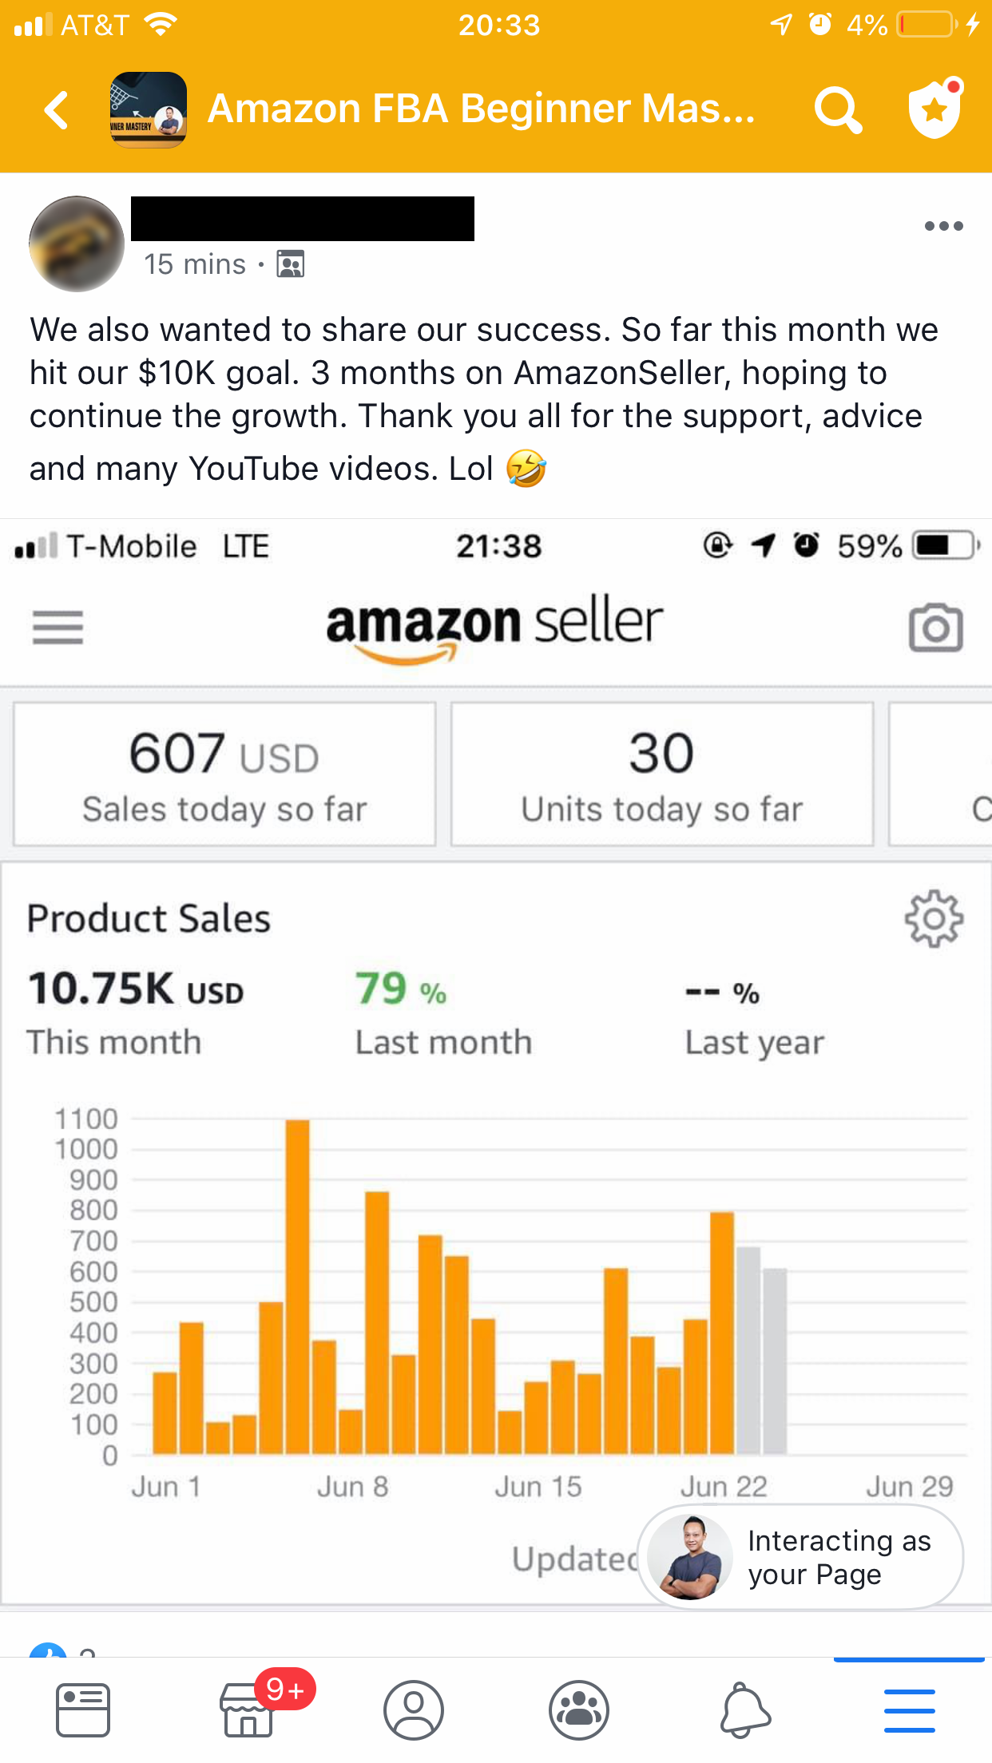Open group search with the magnifier icon
992x1763 pixels.
pyautogui.click(x=837, y=109)
